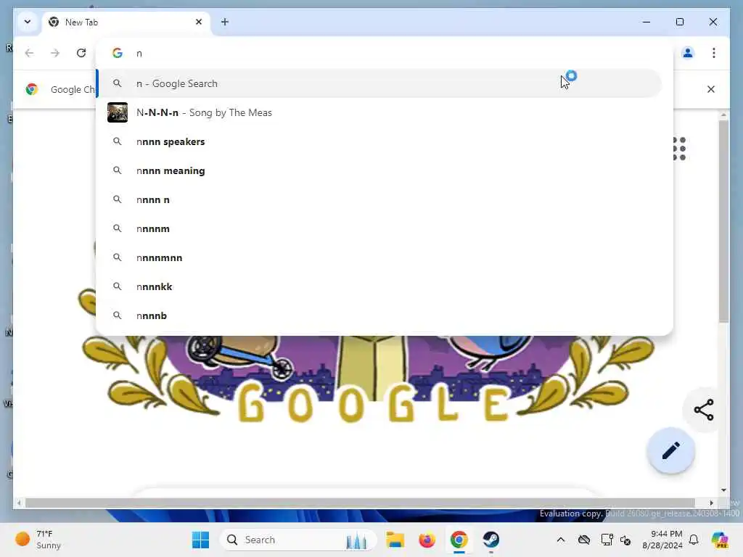This screenshot has width=743, height=557.
Task: Open Google apps grid
Action: point(679,149)
